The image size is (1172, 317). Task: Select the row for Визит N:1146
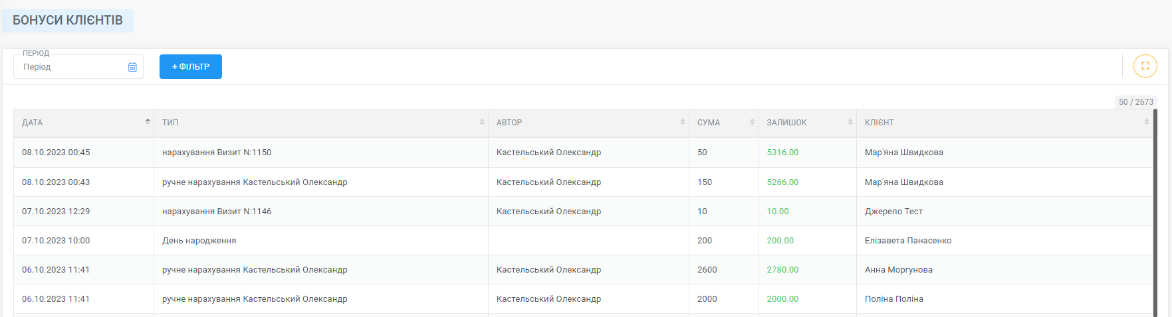point(583,212)
